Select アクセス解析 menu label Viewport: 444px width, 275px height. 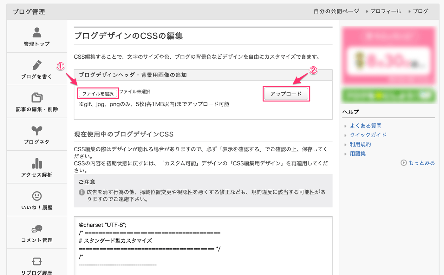[37, 175]
